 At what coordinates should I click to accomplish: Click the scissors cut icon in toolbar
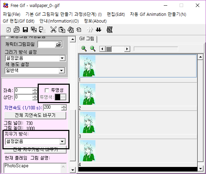pos(53,30)
